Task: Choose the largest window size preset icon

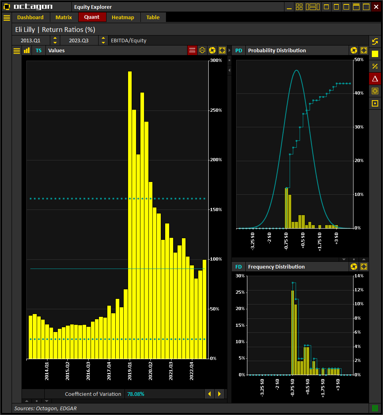Action: tap(366, 7)
